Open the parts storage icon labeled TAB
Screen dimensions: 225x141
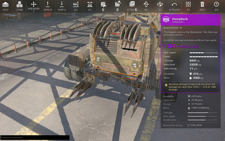click(x=19, y=5)
